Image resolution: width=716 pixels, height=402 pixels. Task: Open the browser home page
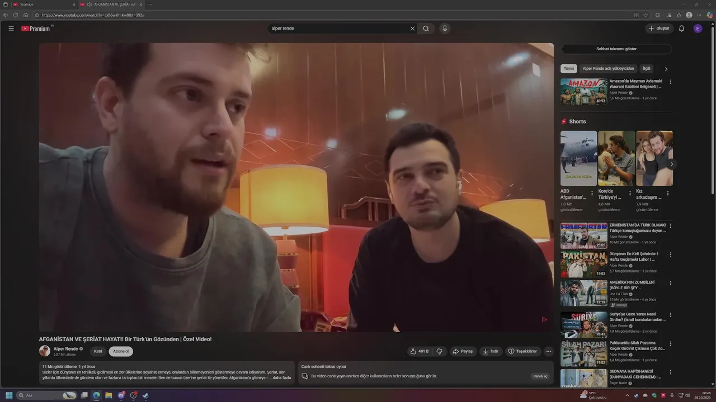[x=26, y=15]
